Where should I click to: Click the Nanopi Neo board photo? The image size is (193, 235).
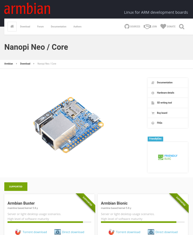click(68, 125)
